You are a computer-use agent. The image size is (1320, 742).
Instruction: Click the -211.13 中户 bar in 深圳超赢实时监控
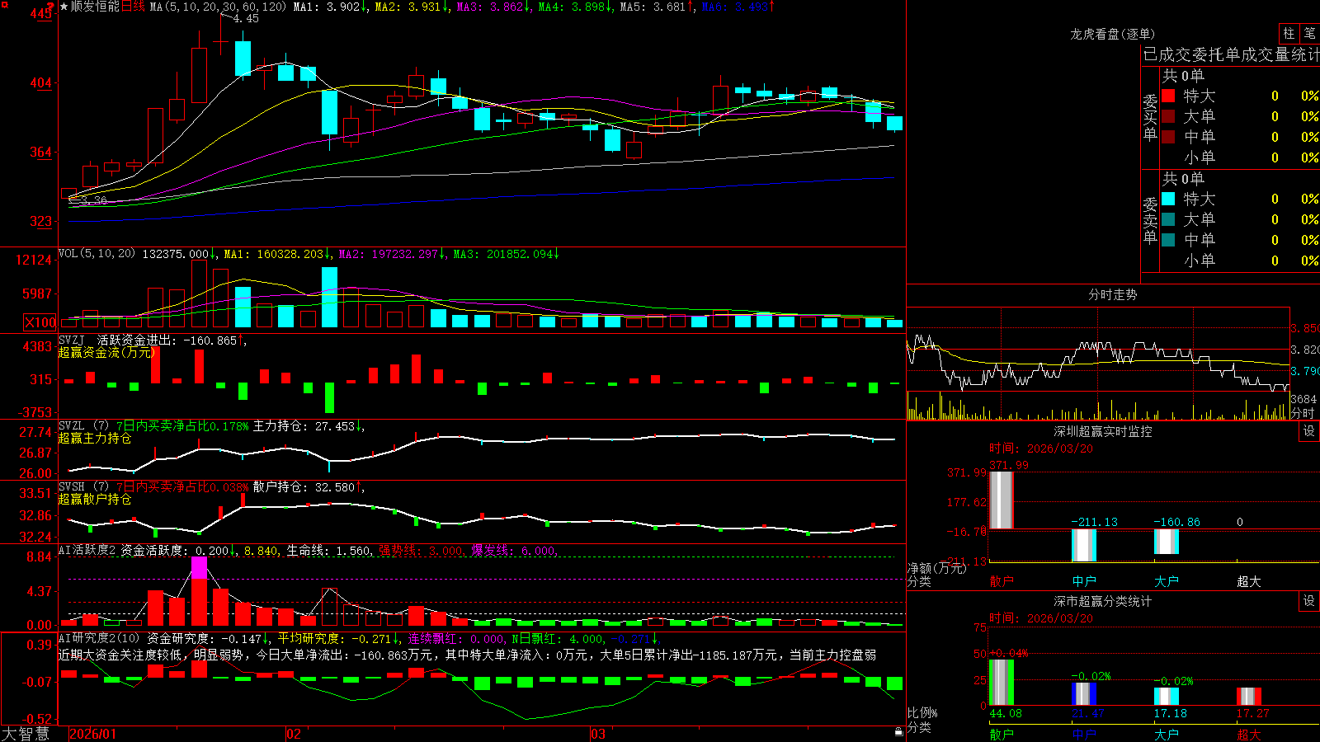[x=1084, y=545]
